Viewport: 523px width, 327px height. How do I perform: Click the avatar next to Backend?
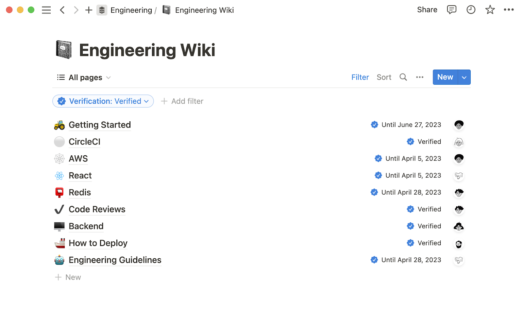click(459, 226)
